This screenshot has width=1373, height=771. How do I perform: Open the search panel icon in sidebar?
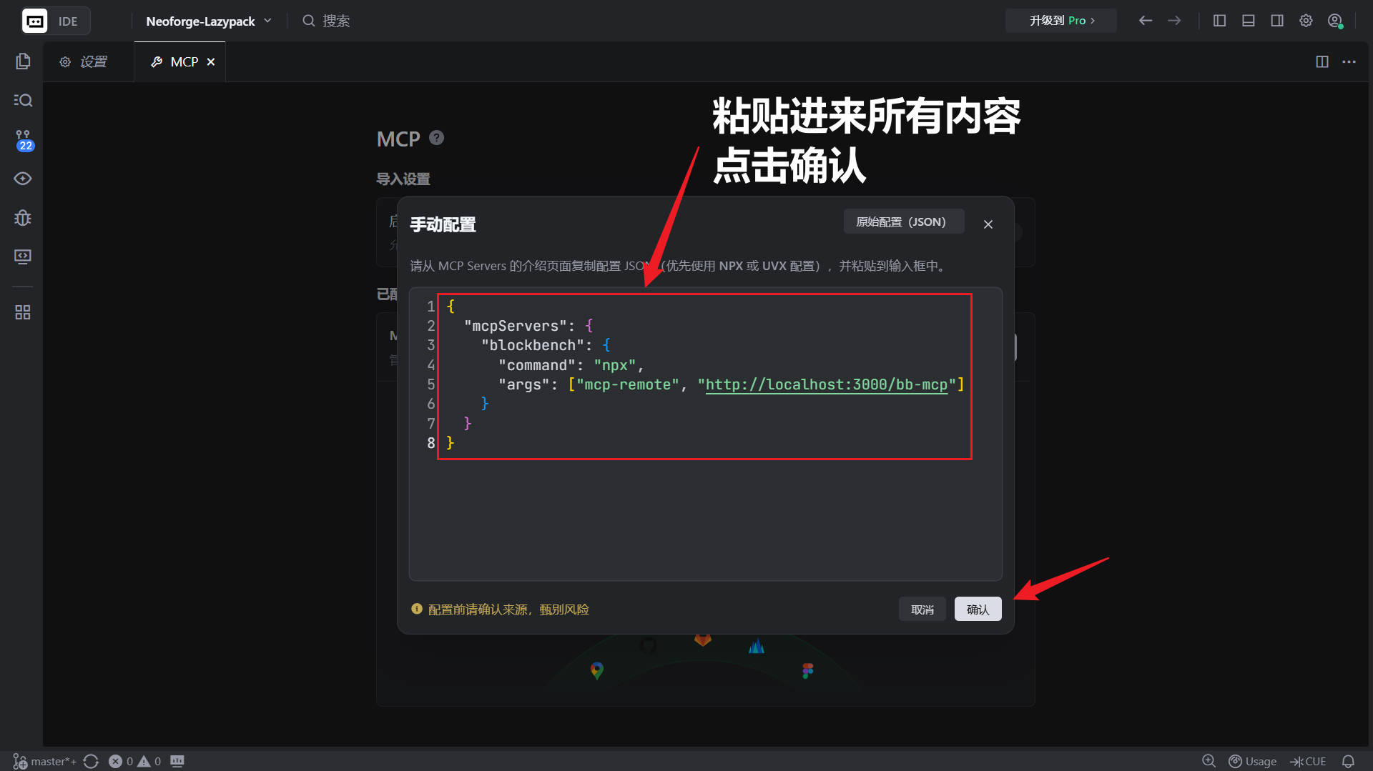[23, 100]
